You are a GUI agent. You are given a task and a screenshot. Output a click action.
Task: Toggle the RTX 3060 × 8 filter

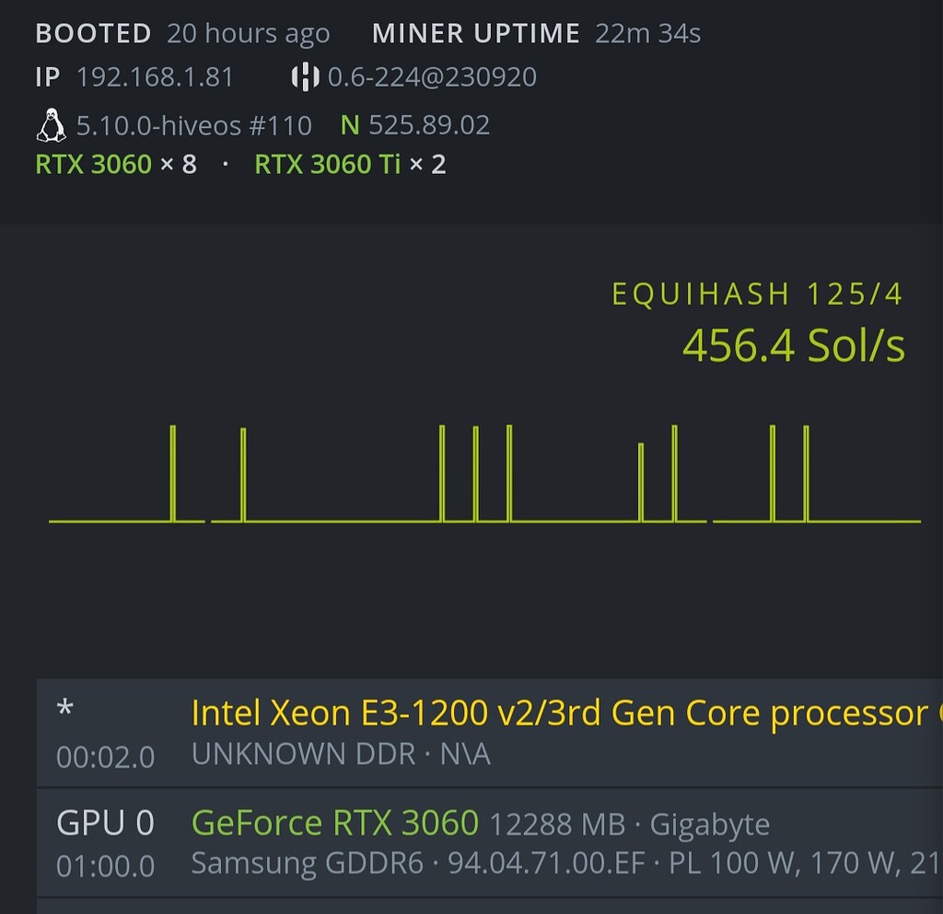(116, 164)
